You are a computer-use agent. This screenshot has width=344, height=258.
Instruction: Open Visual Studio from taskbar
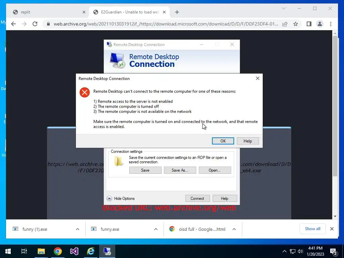tap(74, 251)
